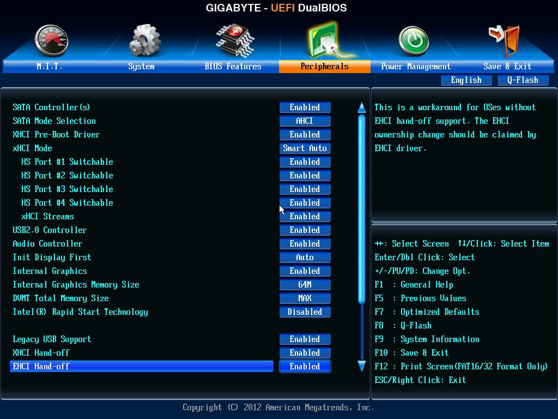Screen dimensions: 558x419
Task: Toggle xHCI Streams Enabled value
Action: 305,216
